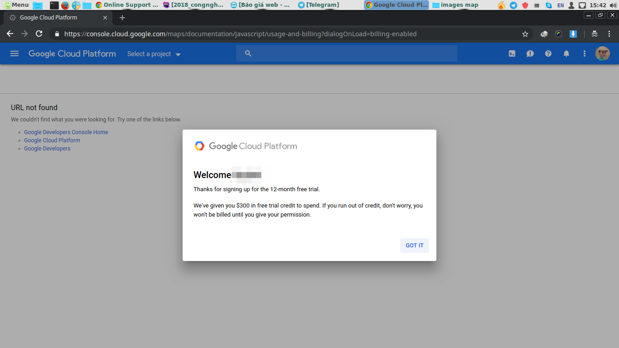Click the address bar URL
The image size is (619, 348).
(x=240, y=34)
